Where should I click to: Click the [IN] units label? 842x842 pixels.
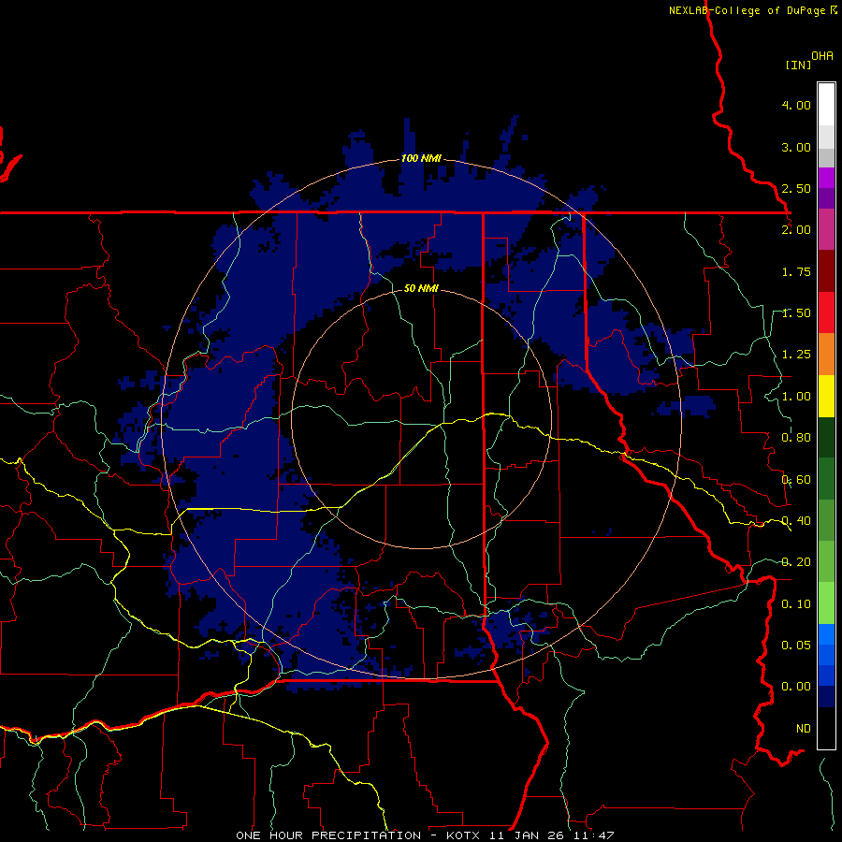pyautogui.click(x=798, y=65)
